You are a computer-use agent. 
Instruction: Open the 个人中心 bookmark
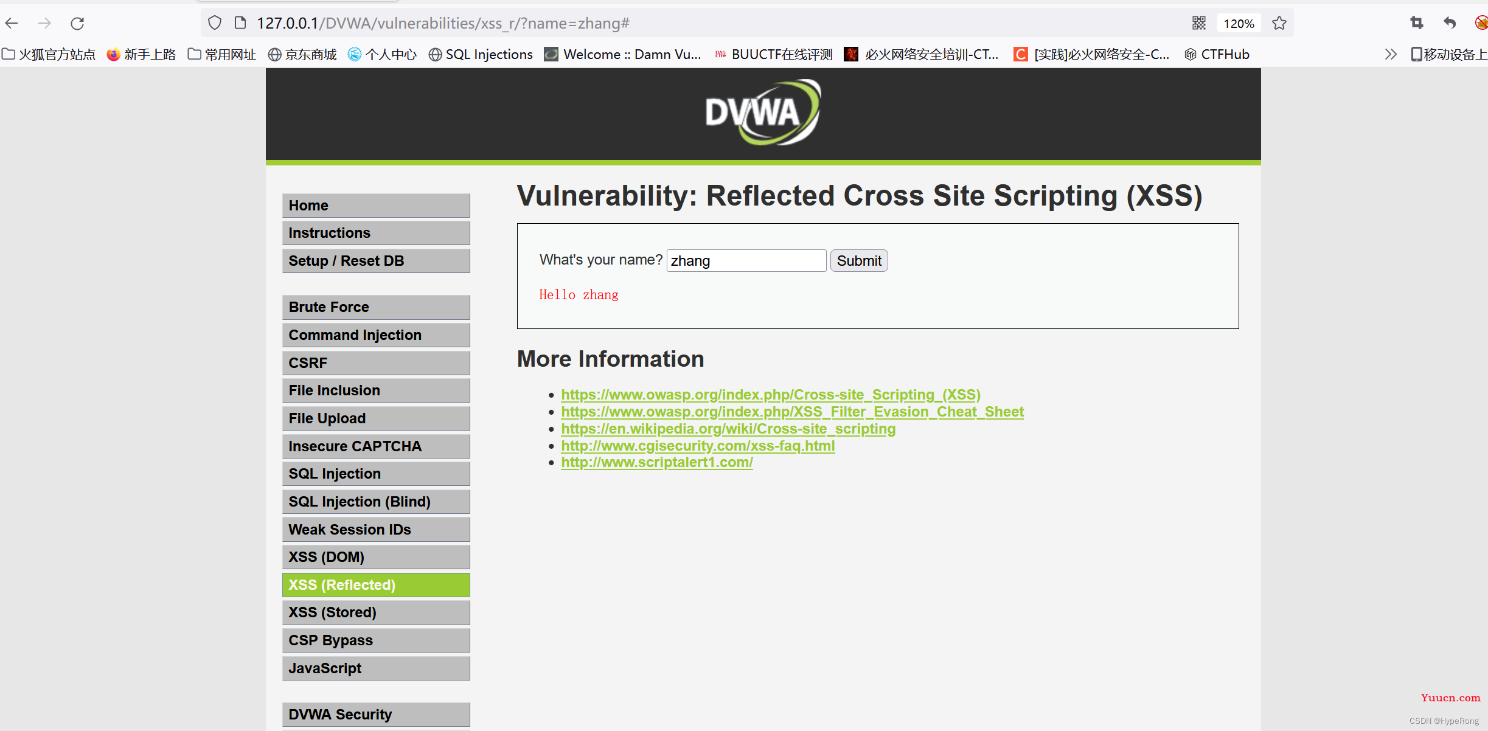pyautogui.click(x=382, y=54)
